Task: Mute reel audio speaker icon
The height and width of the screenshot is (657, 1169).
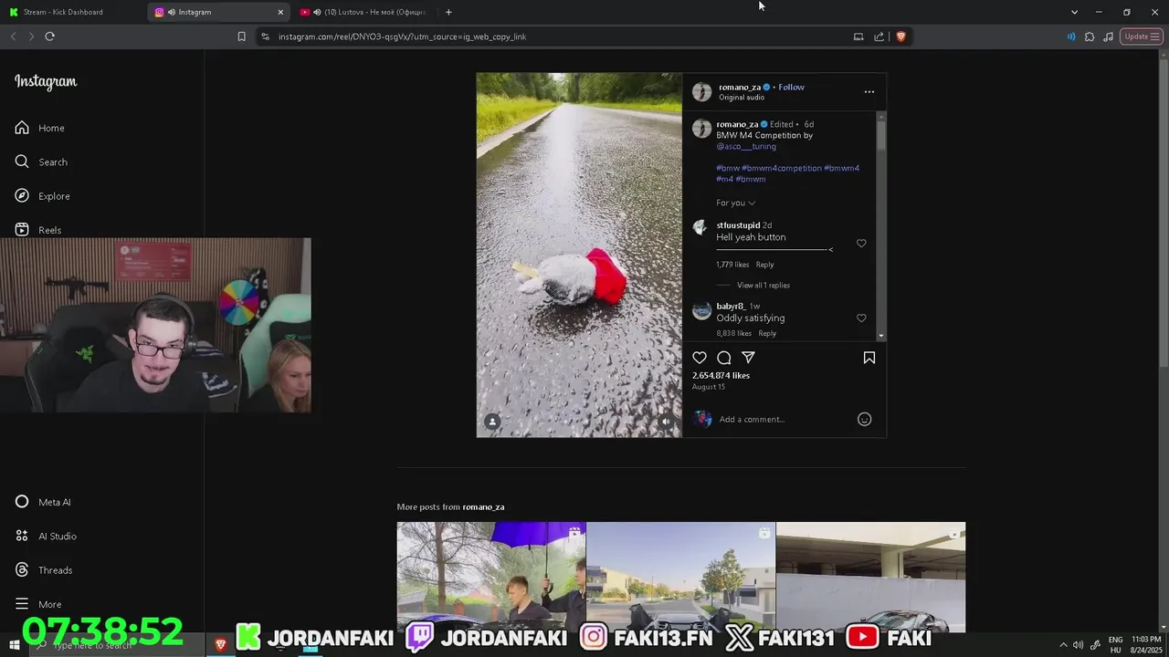Action: click(x=666, y=422)
